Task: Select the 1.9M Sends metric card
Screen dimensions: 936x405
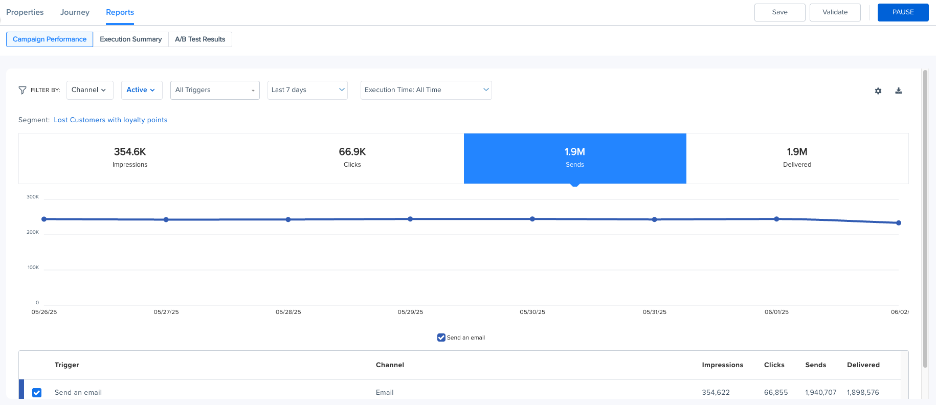Action: coord(575,159)
